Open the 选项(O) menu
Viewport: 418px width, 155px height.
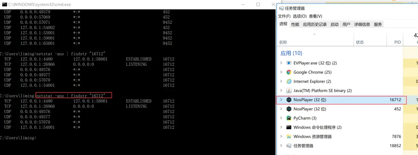click(300, 16)
